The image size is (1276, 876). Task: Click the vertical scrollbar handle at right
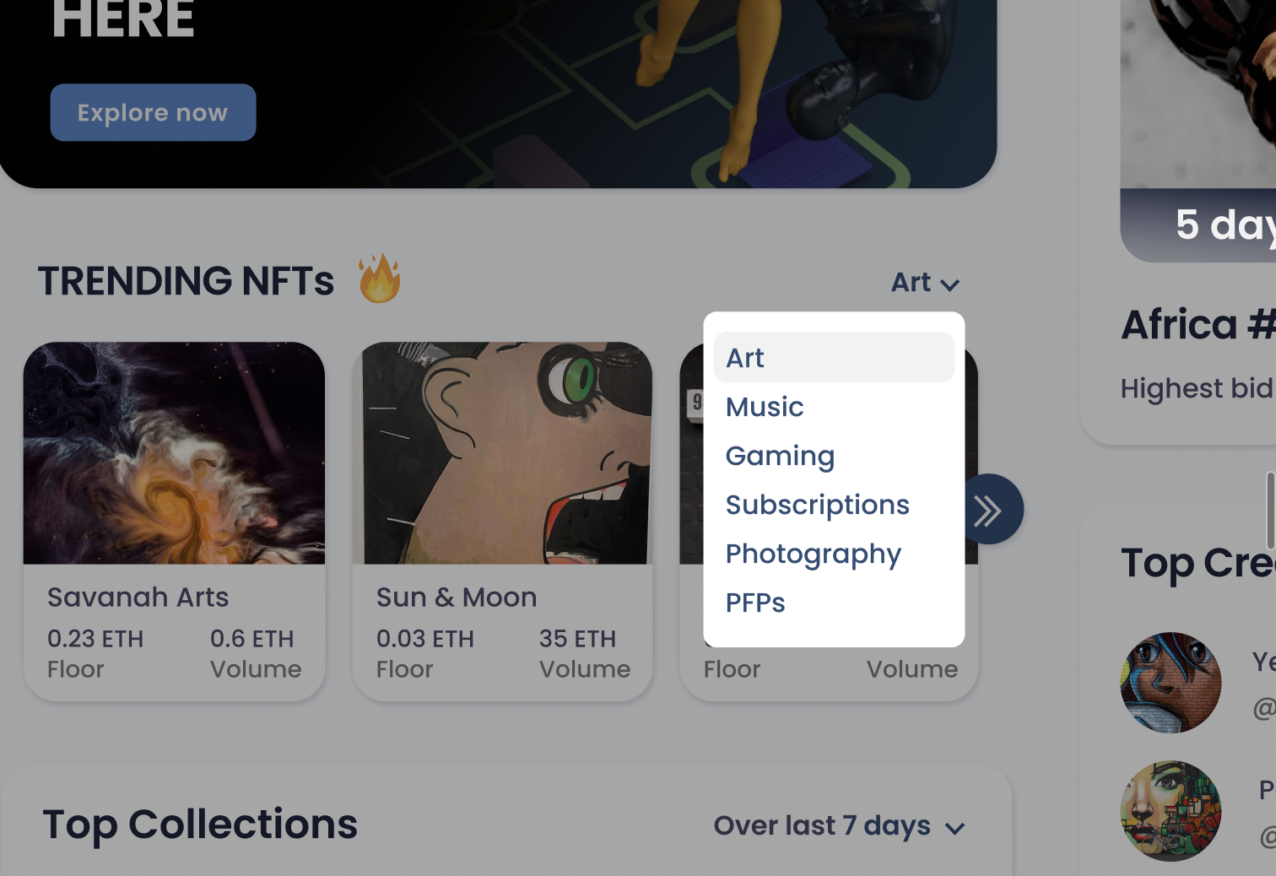click(1271, 511)
